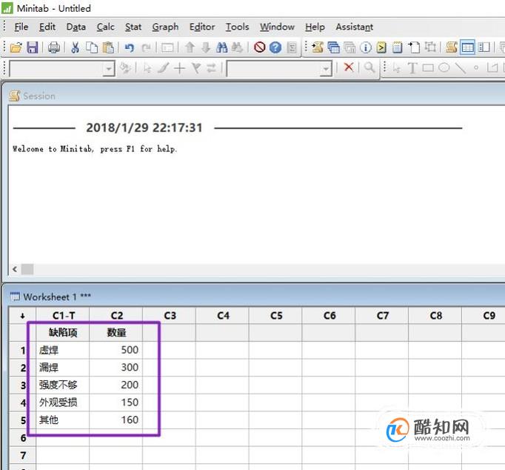Open the Tools menu

point(238,27)
